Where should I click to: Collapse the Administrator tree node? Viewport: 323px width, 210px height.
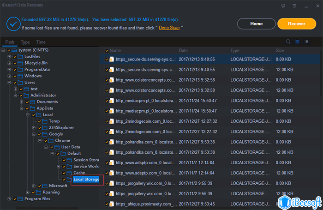coord(15,96)
